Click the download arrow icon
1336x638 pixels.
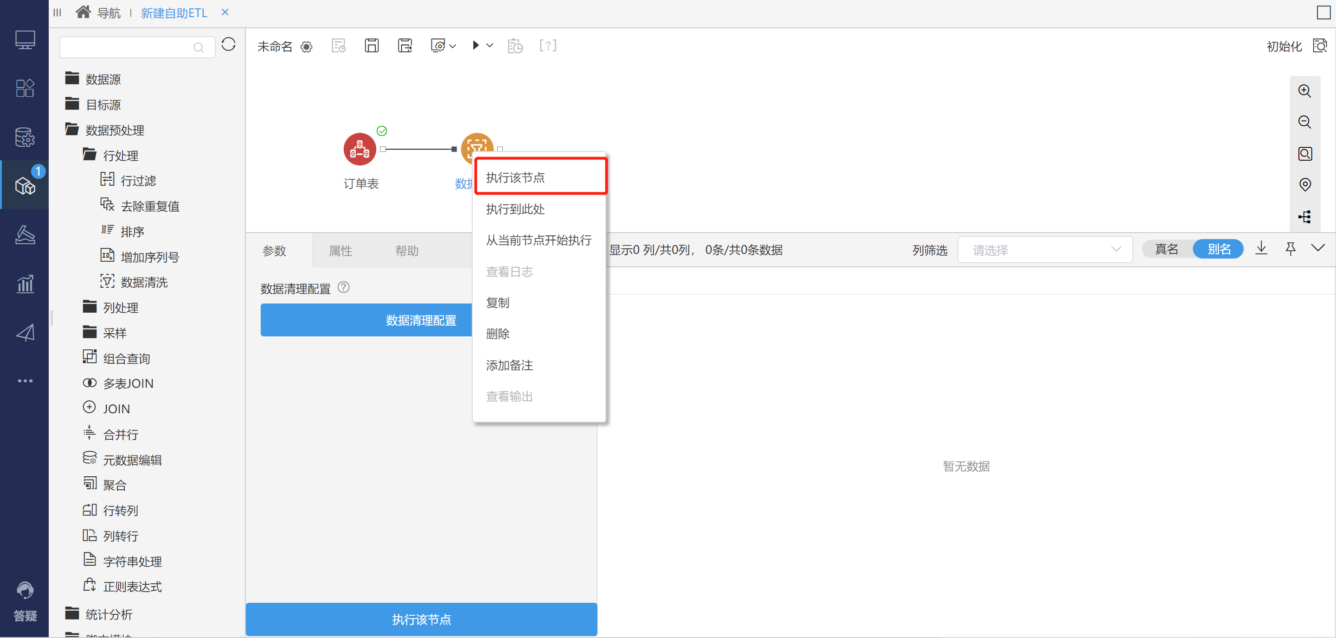click(1261, 248)
